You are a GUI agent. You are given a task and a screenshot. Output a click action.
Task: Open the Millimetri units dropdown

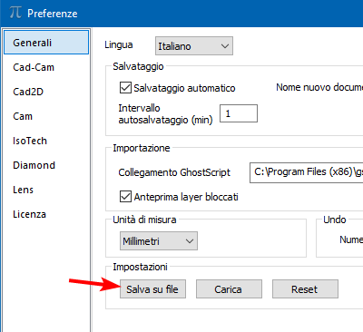pos(159,241)
